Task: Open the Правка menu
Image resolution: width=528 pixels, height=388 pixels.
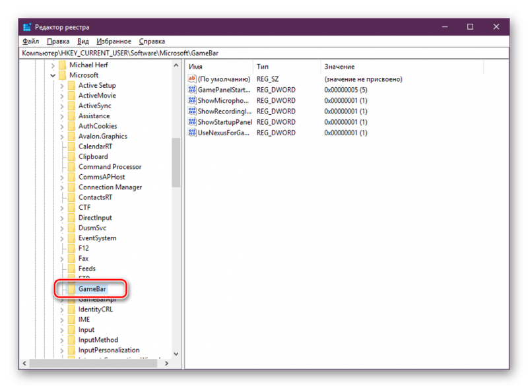Action: pos(58,42)
